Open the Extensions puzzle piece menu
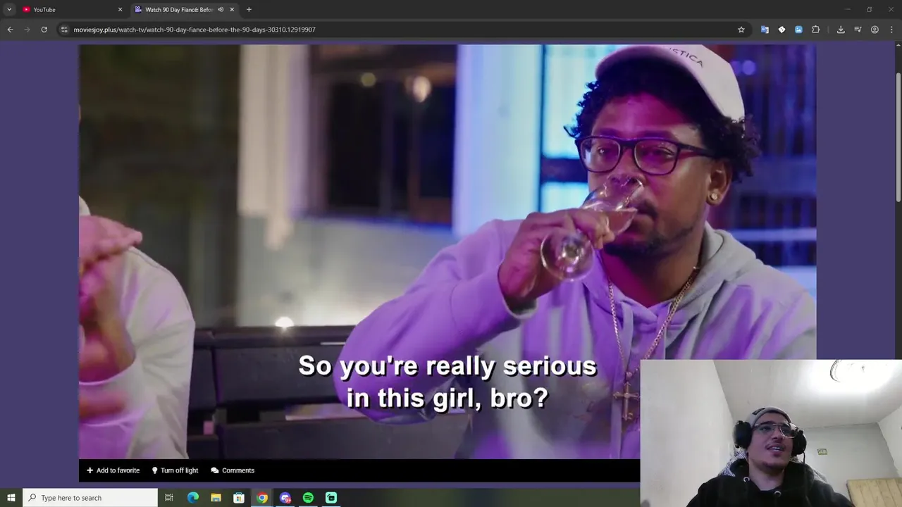 [815, 30]
